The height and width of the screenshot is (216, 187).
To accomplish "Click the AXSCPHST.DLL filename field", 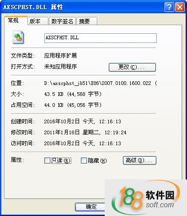I will pyautogui.click(x=101, y=38).
